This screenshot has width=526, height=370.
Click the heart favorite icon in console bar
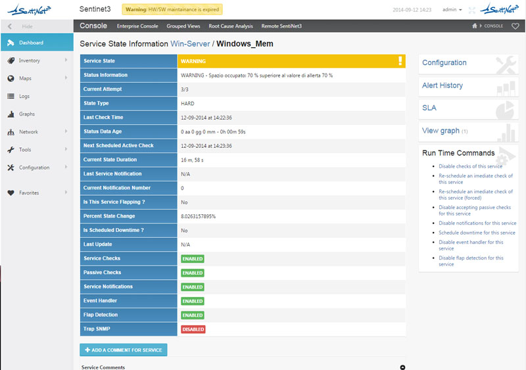[x=515, y=26]
